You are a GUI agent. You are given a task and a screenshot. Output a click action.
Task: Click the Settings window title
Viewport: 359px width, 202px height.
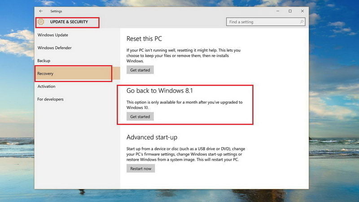tap(56, 11)
